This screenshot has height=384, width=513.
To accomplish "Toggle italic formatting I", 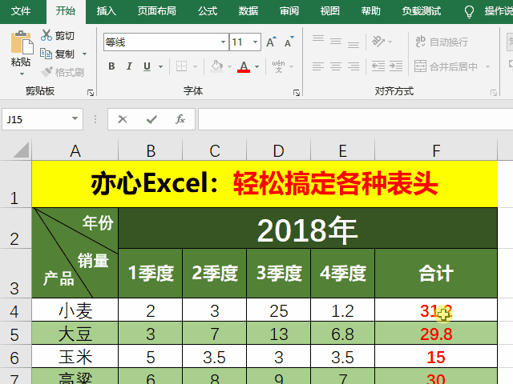I will pyautogui.click(x=129, y=66).
